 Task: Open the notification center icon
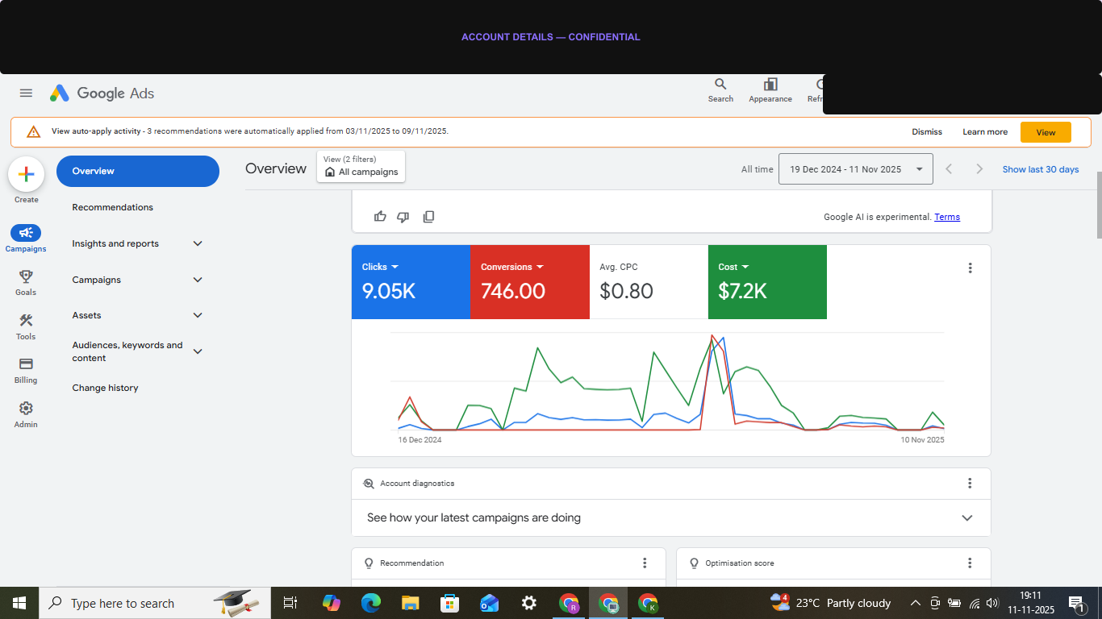pyautogui.click(x=1076, y=603)
